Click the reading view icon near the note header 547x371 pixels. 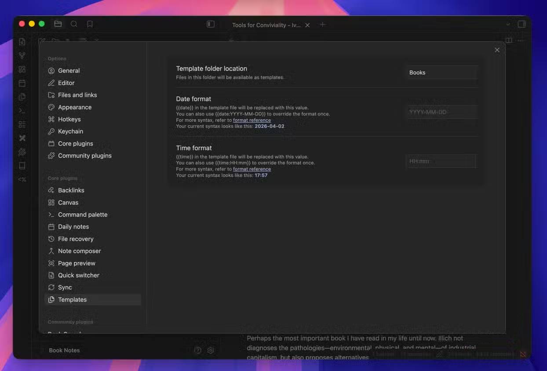point(509,40)
